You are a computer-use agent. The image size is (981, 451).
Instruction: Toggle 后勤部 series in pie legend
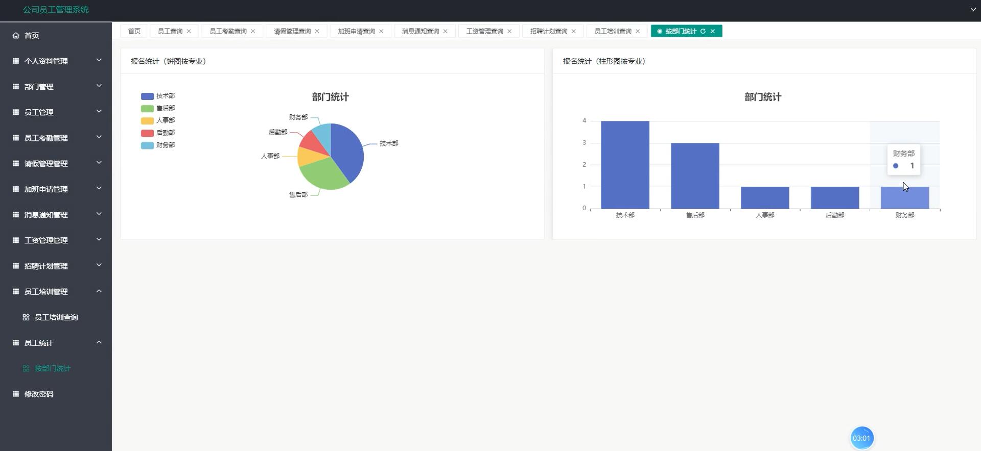pos(158,133)
